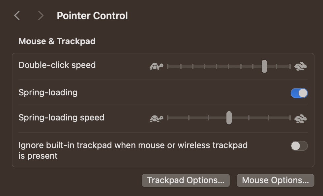The width and height of the screenshot is (323, 196).
Task: Set Double-click speed to fastest tick
Action: tap(290, 66)
